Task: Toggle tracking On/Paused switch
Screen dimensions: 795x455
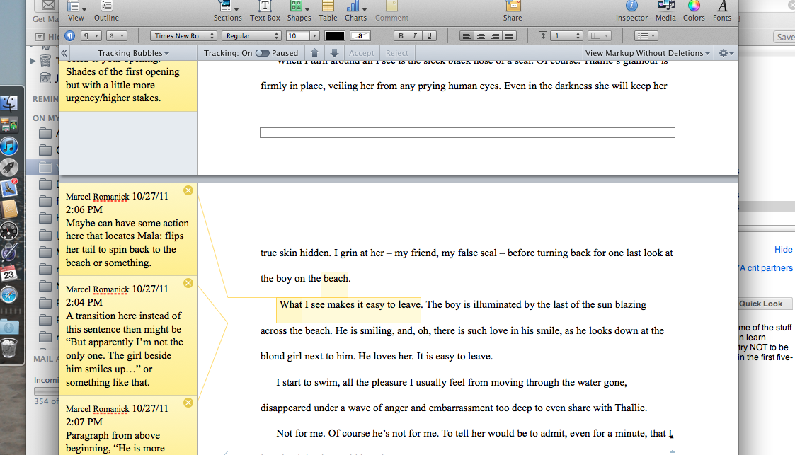Action: (262, 52)
